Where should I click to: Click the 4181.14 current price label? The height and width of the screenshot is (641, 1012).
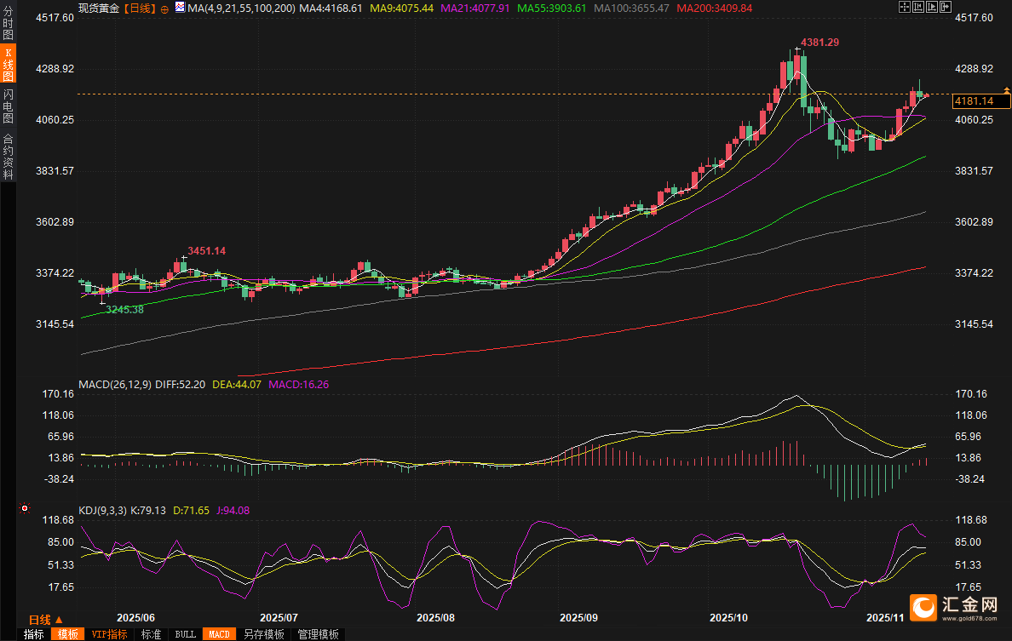(x=975, y=101)
